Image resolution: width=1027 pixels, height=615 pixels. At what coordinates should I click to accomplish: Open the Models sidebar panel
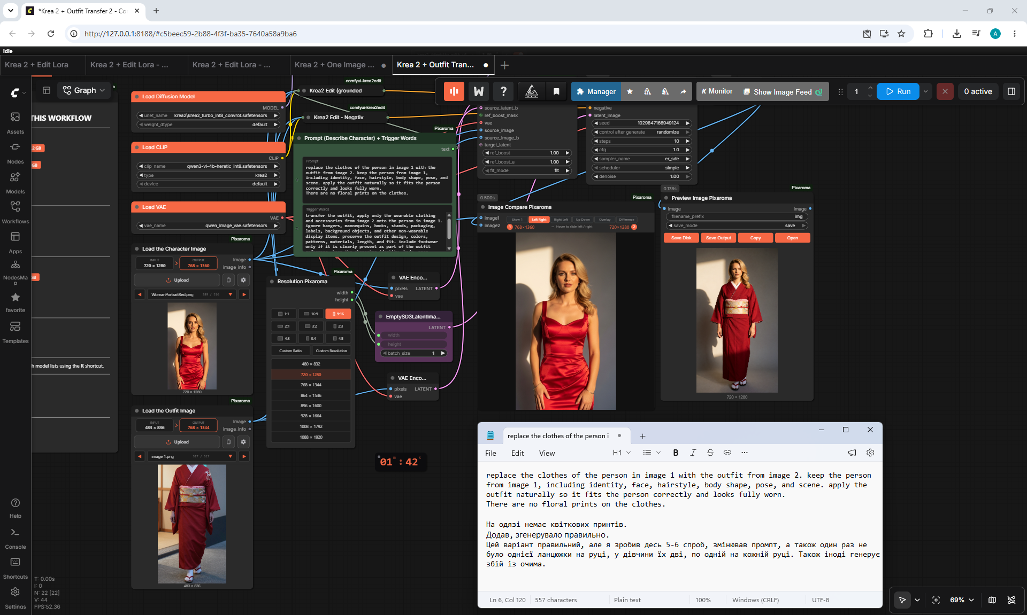15,182
